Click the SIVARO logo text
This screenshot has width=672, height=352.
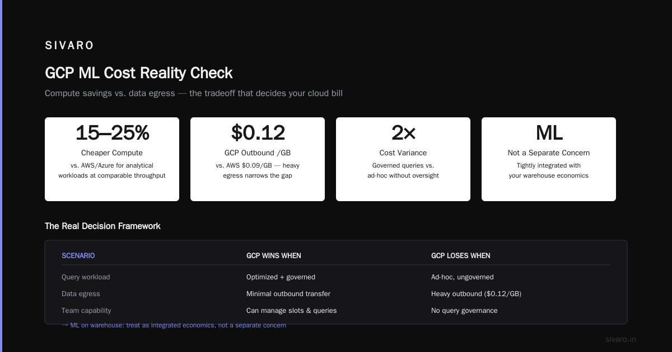(x=69, y=45)
